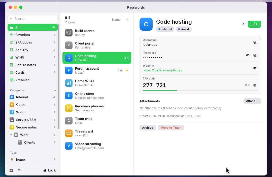The height and width of the screenshot is (177, 272).
Task: Open the Online store entry
Action: [x=97, y=96]
